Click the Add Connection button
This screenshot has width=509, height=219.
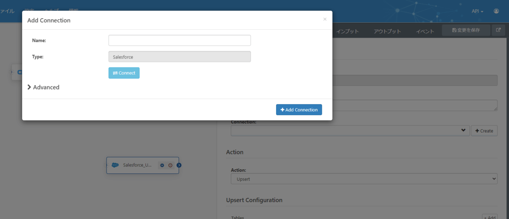pos(299,110)
